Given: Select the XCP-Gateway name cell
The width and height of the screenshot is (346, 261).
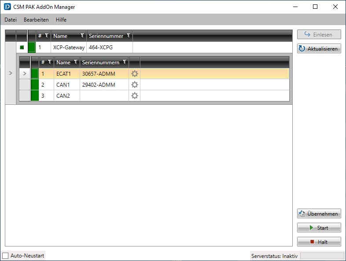Looking at the screenshot, I should (x=69, y=48).
